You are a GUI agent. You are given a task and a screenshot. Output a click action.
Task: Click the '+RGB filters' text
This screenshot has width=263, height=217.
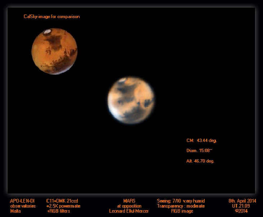point(58,211)
